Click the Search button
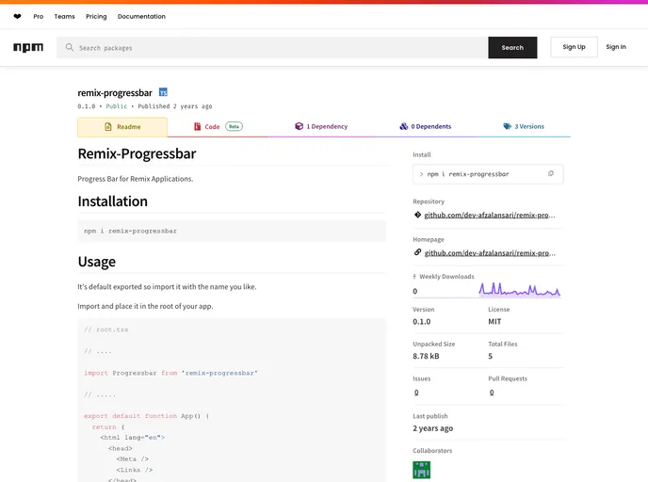Screen dimensions: 648x482 (512, 47)
